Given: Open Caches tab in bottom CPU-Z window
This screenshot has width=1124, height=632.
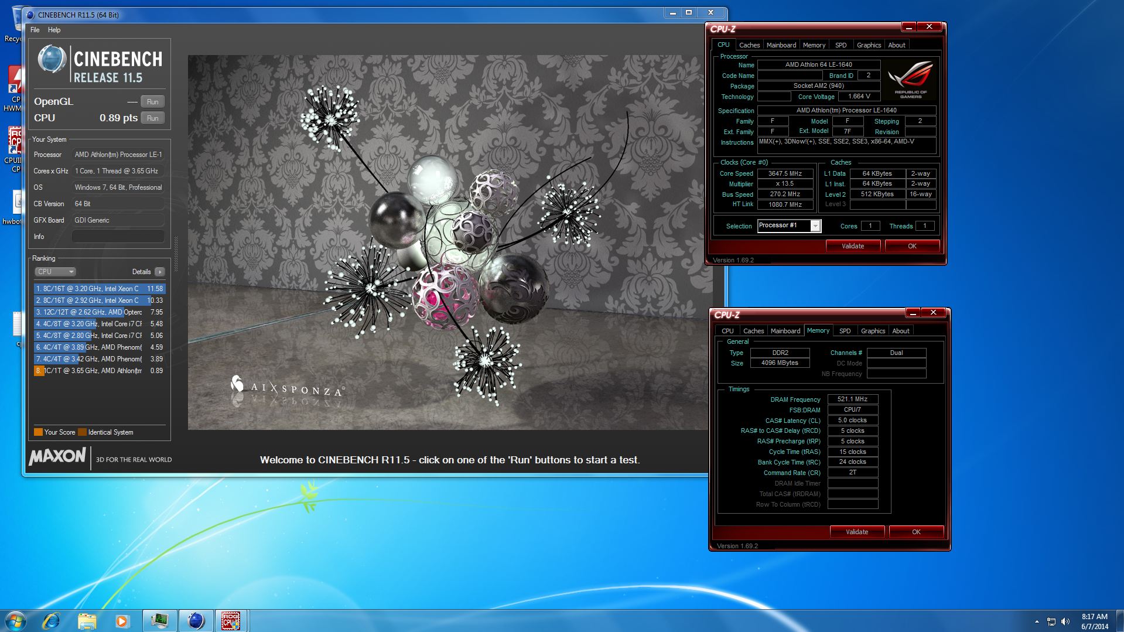Looking at the screenshot, I should tap(753, 331).
